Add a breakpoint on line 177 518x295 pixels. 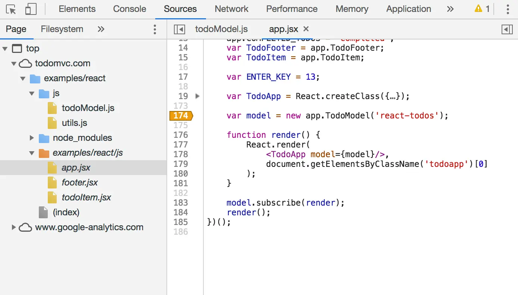(x=181, y=145)
